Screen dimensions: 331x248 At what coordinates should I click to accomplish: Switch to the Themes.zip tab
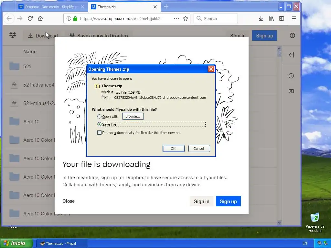click(x=124, y=7)
